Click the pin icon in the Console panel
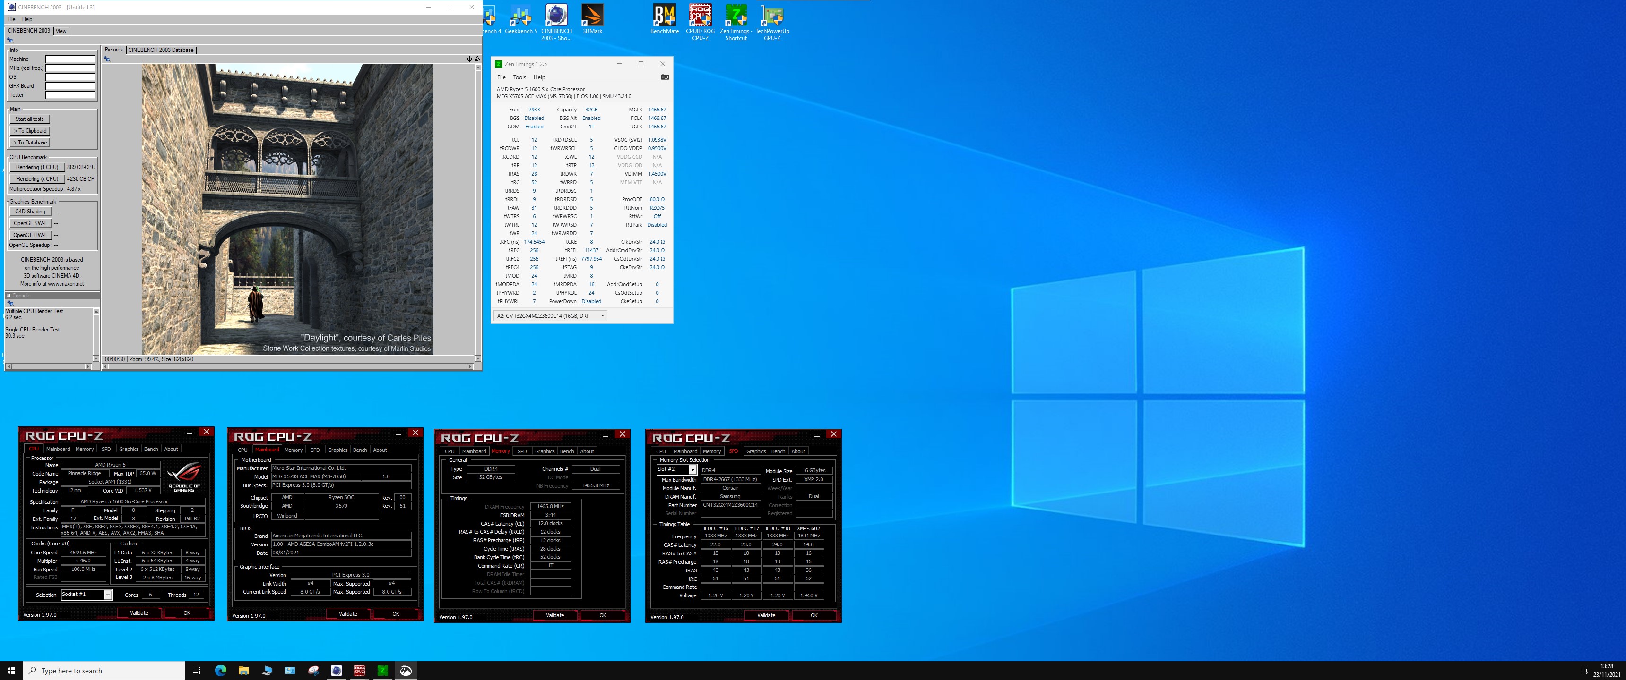 tap(10, 303)
